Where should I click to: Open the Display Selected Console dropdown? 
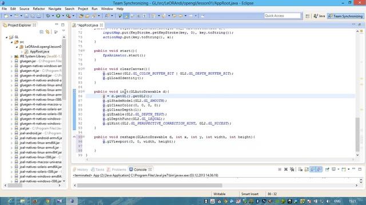[338, 170]
